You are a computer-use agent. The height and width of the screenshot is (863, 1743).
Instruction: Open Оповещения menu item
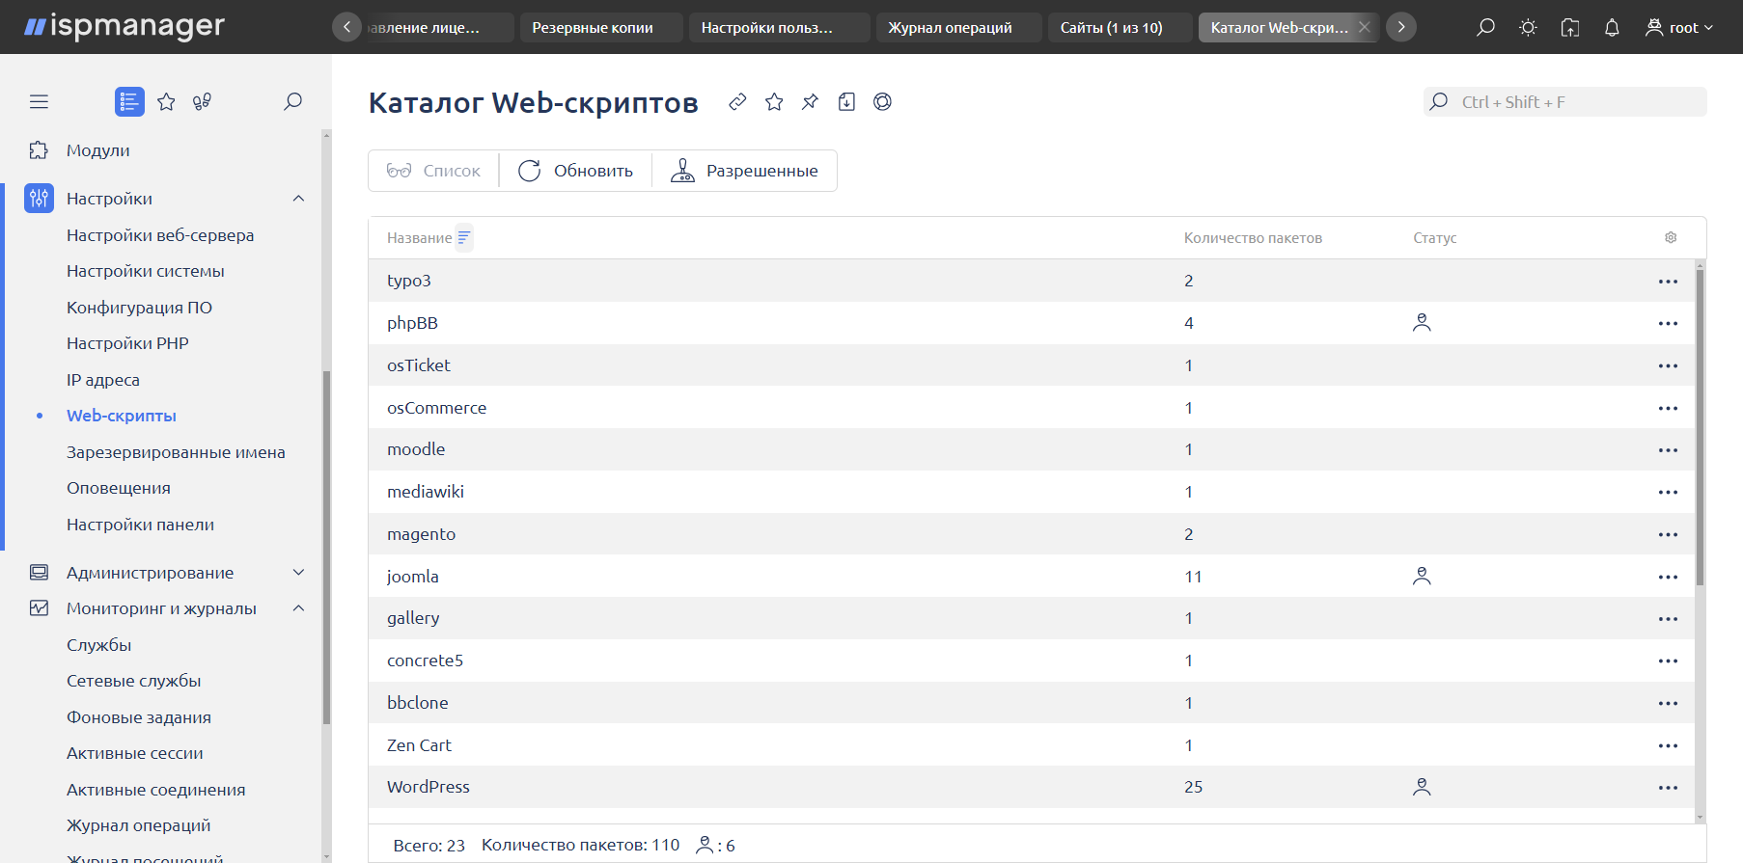tap(119, 488)
